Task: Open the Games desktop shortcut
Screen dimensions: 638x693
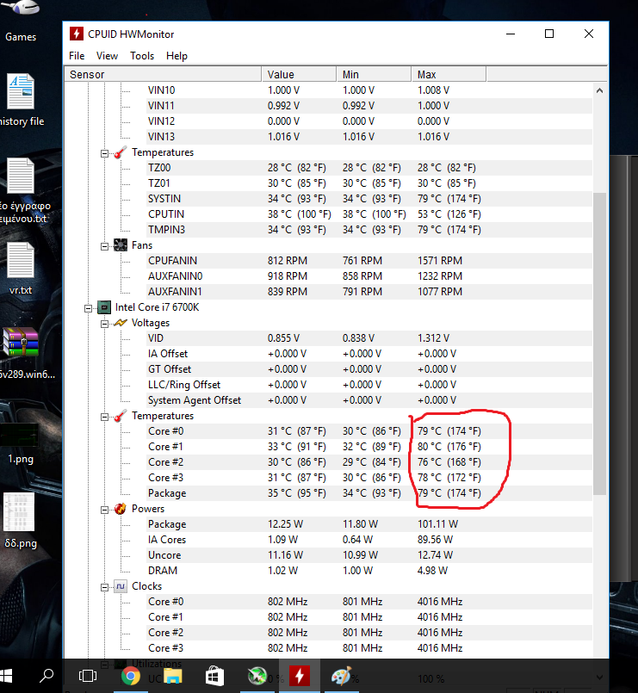Action: pyautogui.click(x=21, y=22)
